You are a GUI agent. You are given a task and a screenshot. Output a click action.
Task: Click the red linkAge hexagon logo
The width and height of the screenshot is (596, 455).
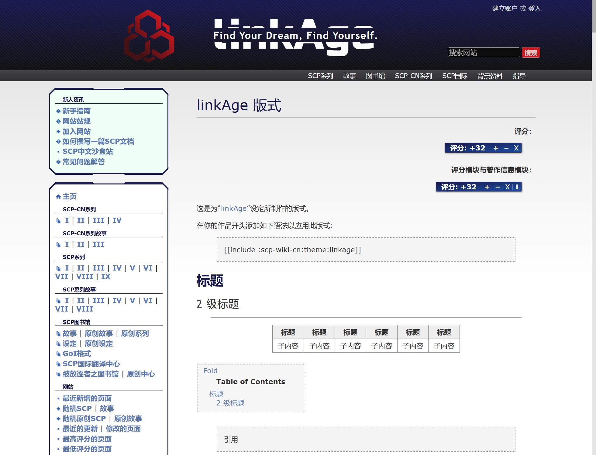(x=149, y=36)
